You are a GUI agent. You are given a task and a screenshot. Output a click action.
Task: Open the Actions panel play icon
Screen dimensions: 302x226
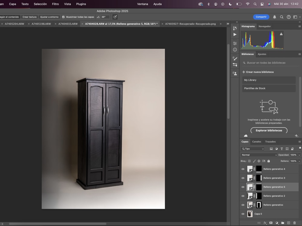click(235, 35)
